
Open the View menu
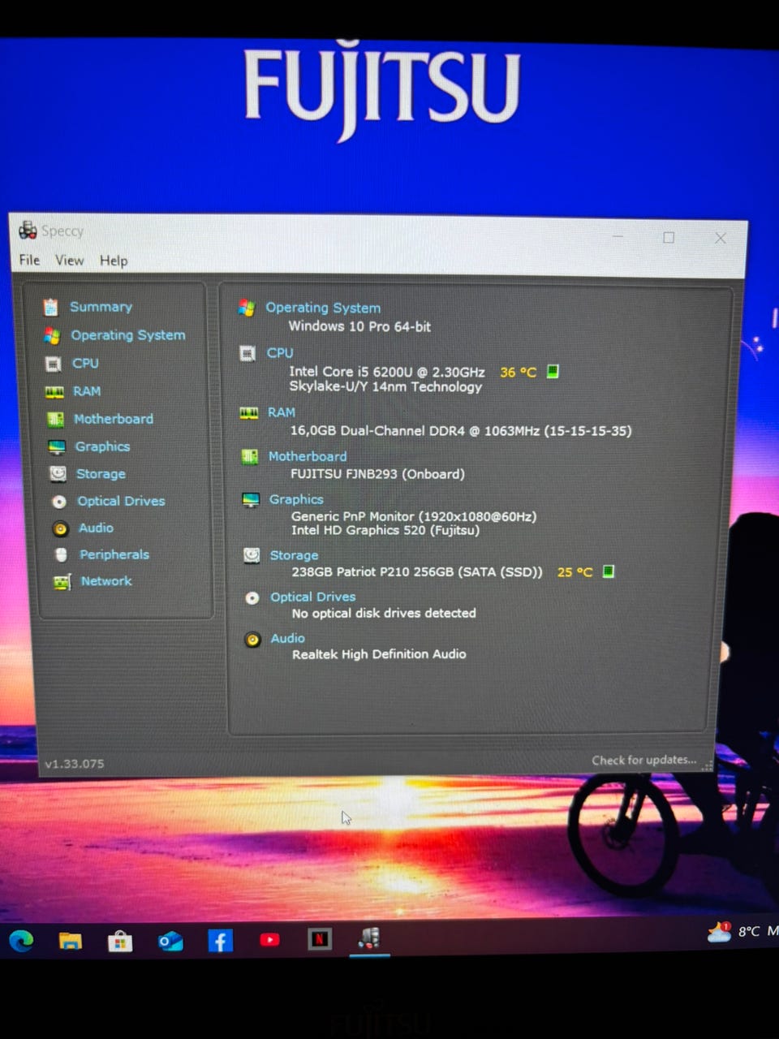point(69,261)
